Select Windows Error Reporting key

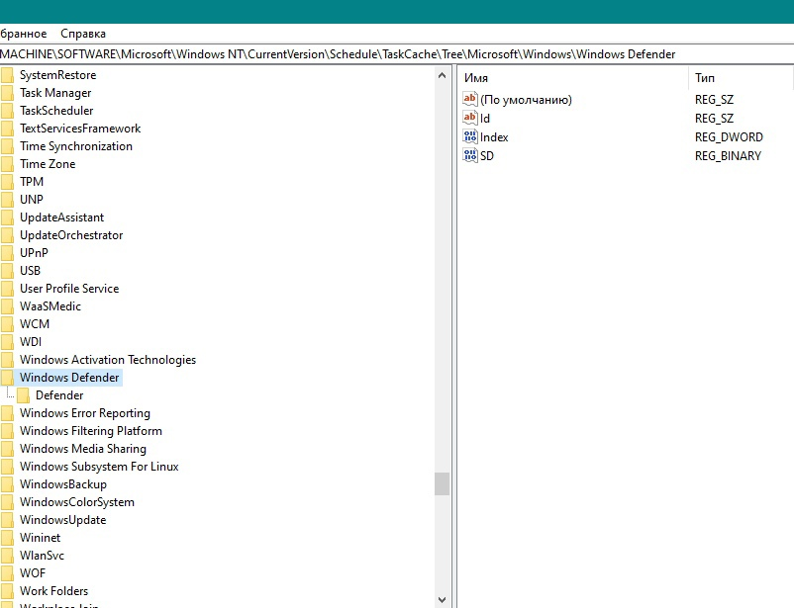coord(85,413)
